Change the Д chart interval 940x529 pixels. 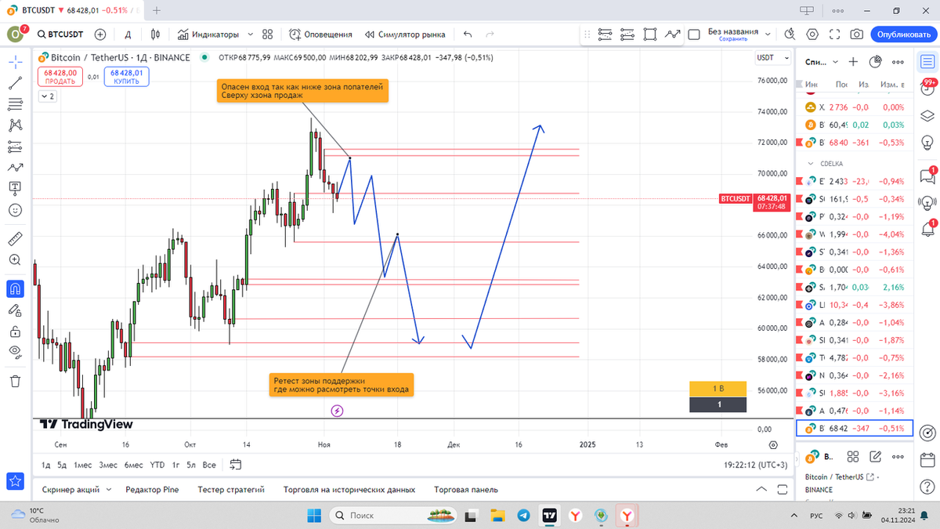128,34
